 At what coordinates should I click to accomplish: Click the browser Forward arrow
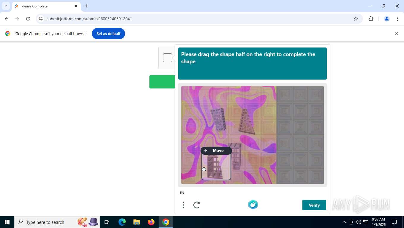click(x=17, y=19)
